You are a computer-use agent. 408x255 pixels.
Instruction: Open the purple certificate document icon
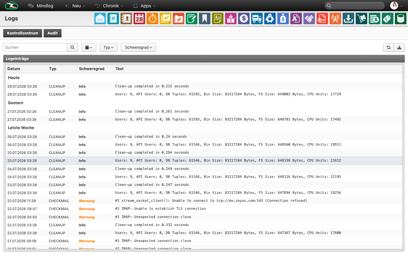(296, 18)
